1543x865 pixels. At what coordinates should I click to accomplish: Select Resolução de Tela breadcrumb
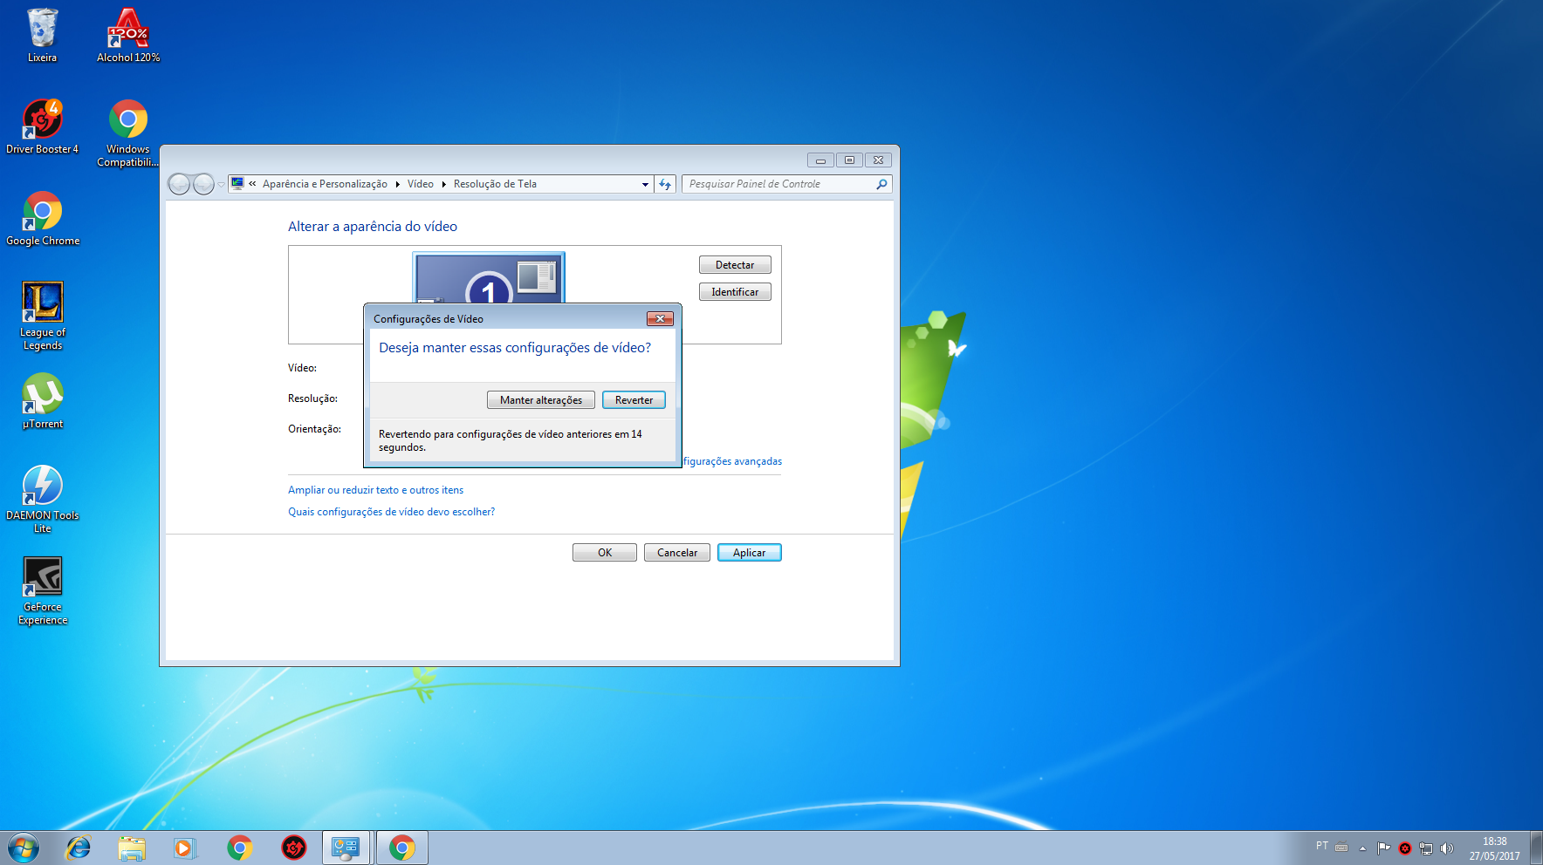(x=495, y=184)
